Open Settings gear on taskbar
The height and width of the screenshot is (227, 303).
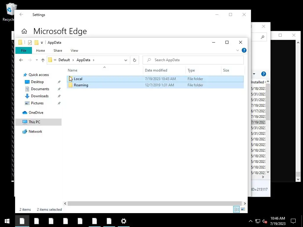click(x=124, y=221)
